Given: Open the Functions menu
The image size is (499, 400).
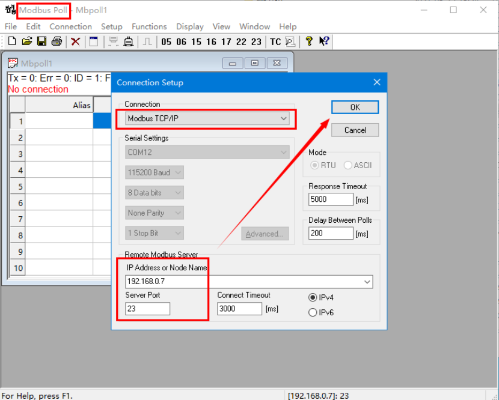Looking at the screenshot, I should coord(149,26).
